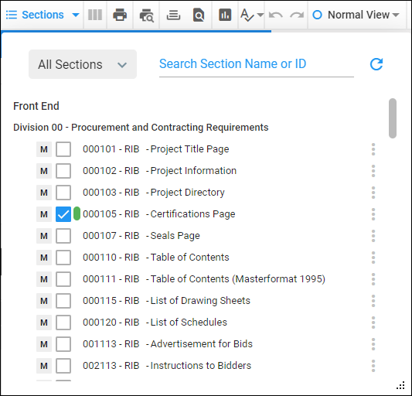The image size is (412, 396).
Task: Click the Print icon
Action: pos(120,15)
